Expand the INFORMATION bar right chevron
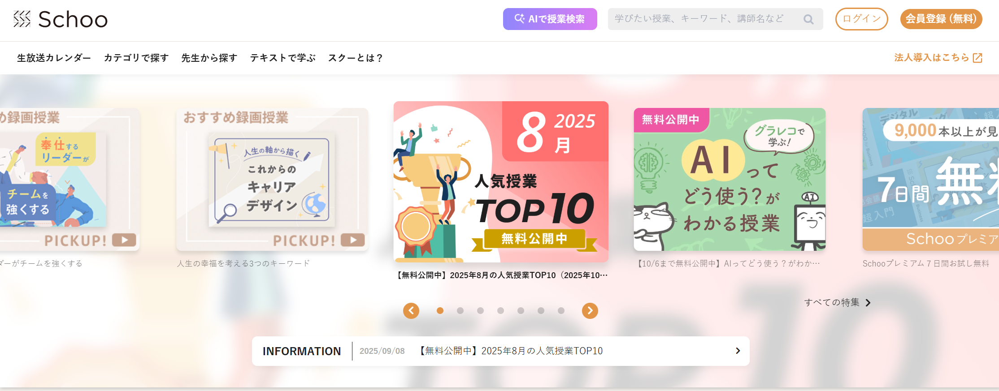This screenshot has width=999, height=391. coord(738,351)
